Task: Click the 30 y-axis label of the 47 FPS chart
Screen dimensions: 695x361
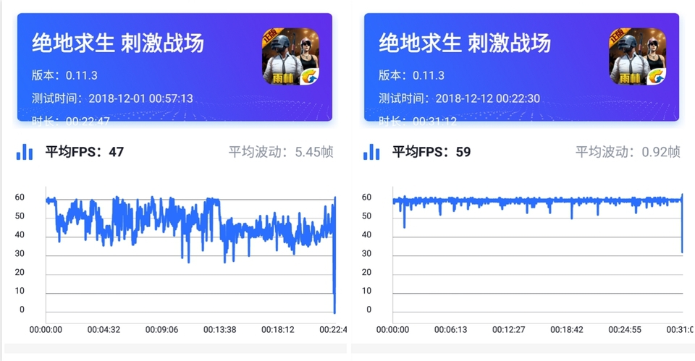Action: tap(20, 253)
